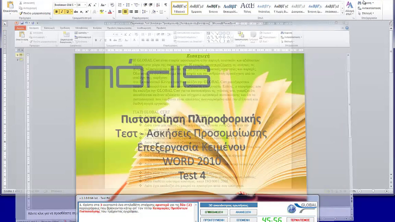Open PowerPoint Σχεδίαση tab
Viewport: 395px width, 222px height.
65,28
